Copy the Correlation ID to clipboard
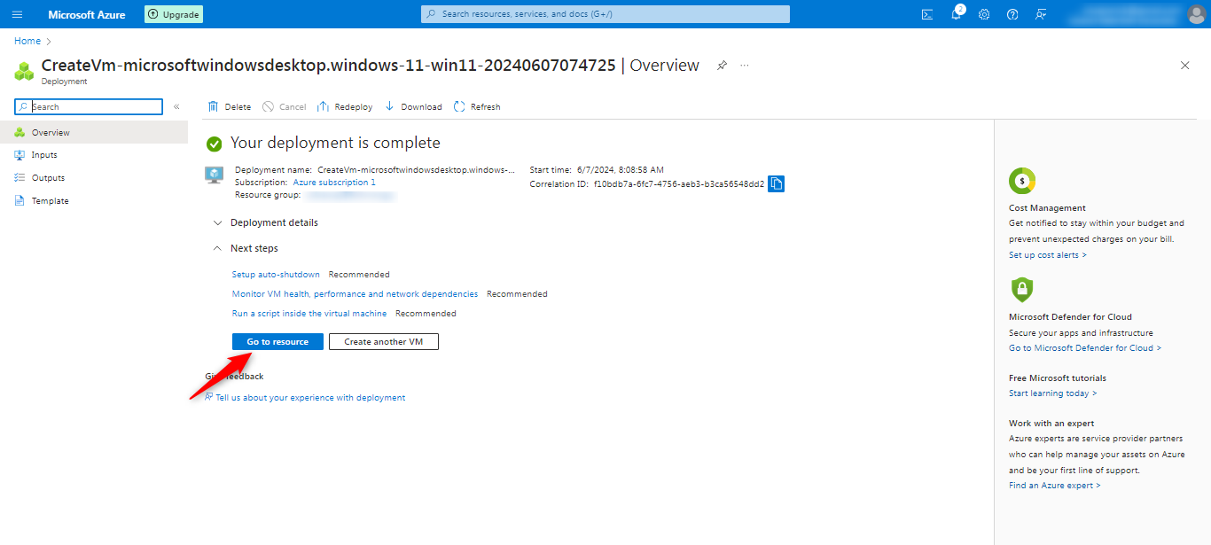This screenshot has height=545, width=1211. (x=777, y=183)
